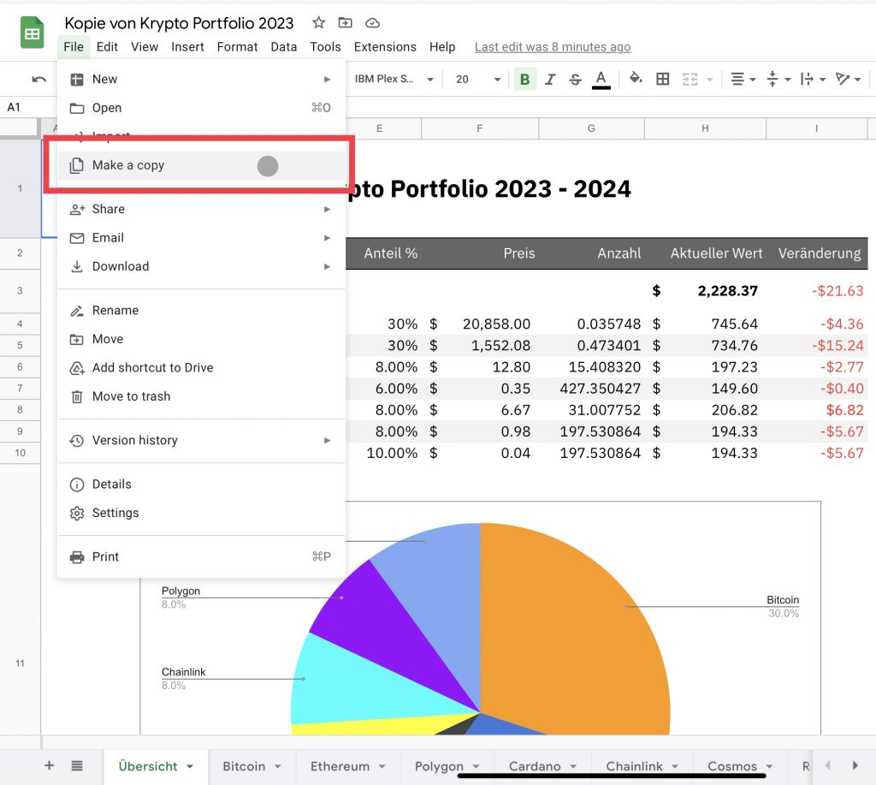Open text rotation options
The image size is (876, 785).
[x=847, y=80]
